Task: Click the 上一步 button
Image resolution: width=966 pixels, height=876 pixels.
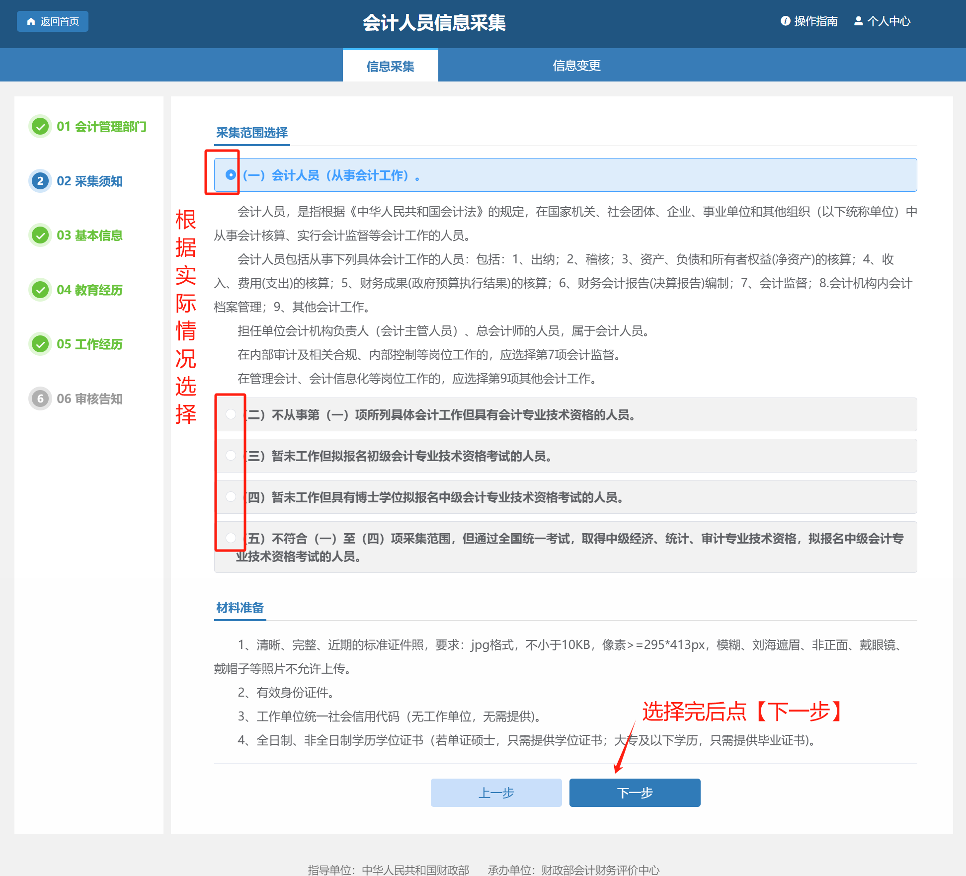Action: (496, 793)
